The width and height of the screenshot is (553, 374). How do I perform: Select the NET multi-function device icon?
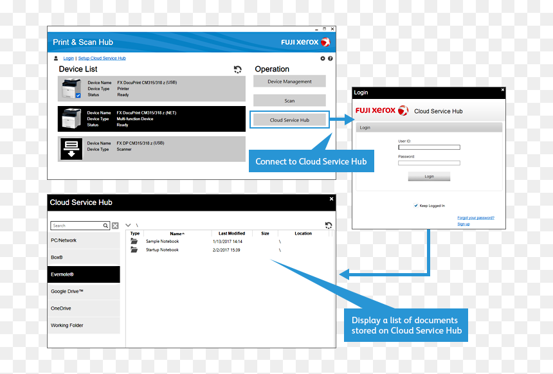[71, 119]
